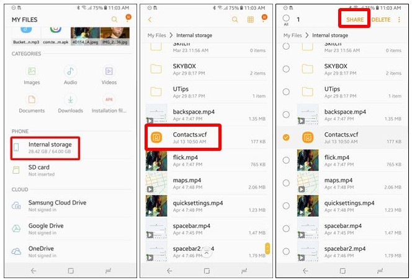Tap recent apps button on first screen
The image size is (412, 280).
click(108, 271)
